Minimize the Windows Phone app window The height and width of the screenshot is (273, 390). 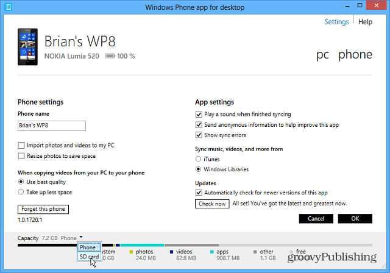coord(347,6)
